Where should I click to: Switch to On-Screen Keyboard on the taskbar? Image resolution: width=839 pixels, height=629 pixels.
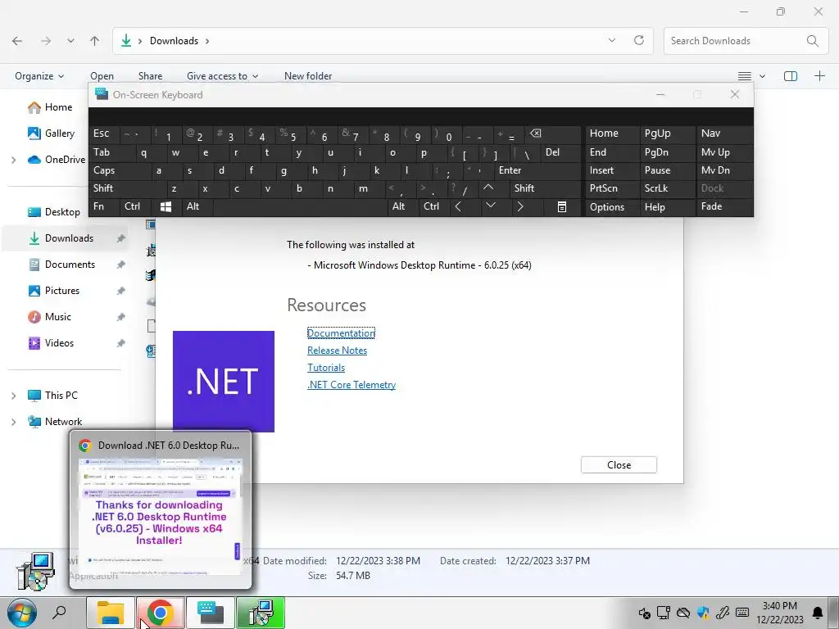[x=211, y=613]
